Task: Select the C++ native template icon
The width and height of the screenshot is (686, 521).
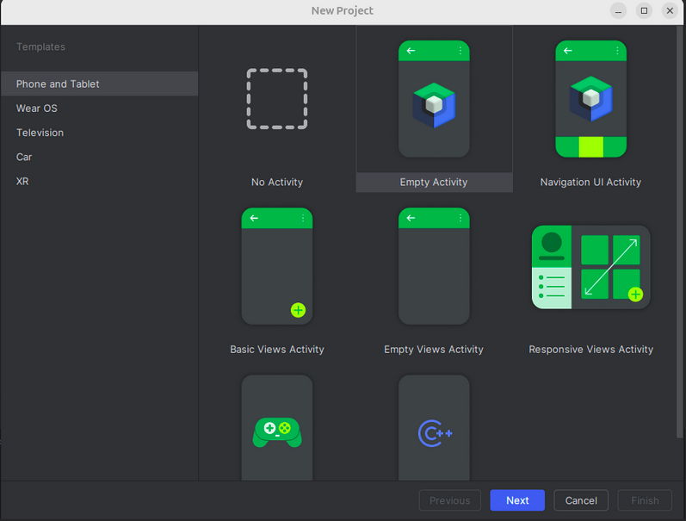Action: point(434,428)
